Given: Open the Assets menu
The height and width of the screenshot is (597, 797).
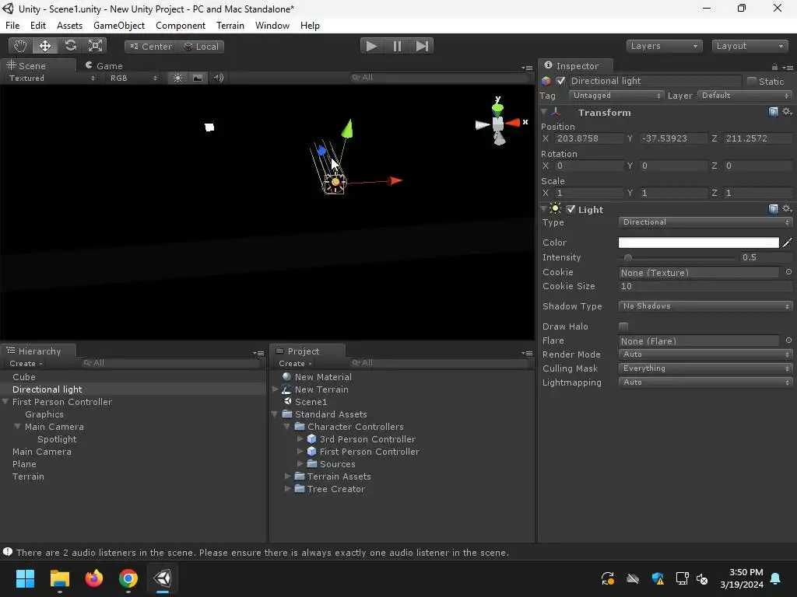Looking at the screenshot, I should (69, 26).
